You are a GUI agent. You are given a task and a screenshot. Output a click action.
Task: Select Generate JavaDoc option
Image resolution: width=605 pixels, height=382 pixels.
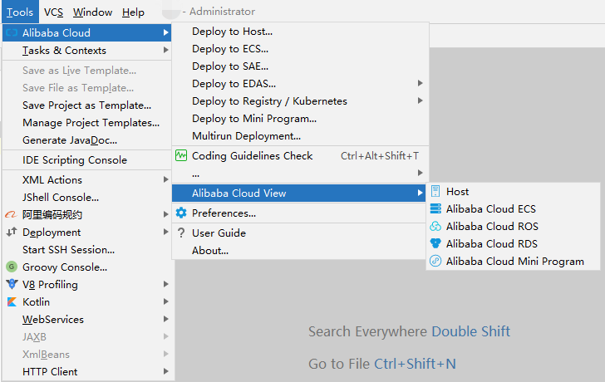(70, 140)
